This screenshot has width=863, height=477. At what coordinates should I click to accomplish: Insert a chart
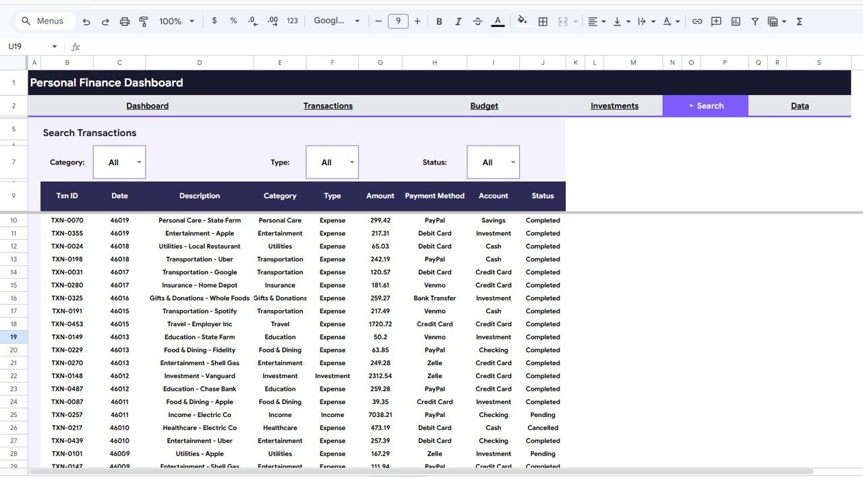(735, 21)
